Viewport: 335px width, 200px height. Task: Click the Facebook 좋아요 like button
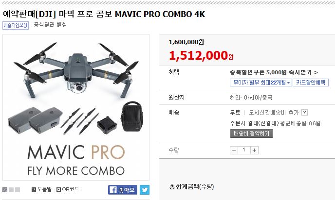tap(122, 190)
